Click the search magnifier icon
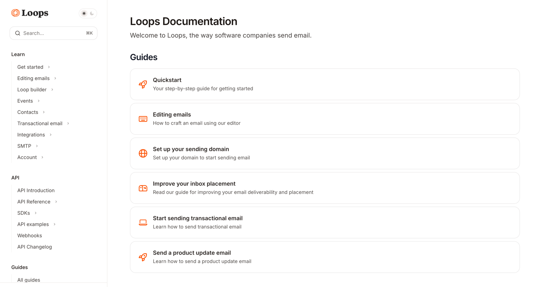 18,33
